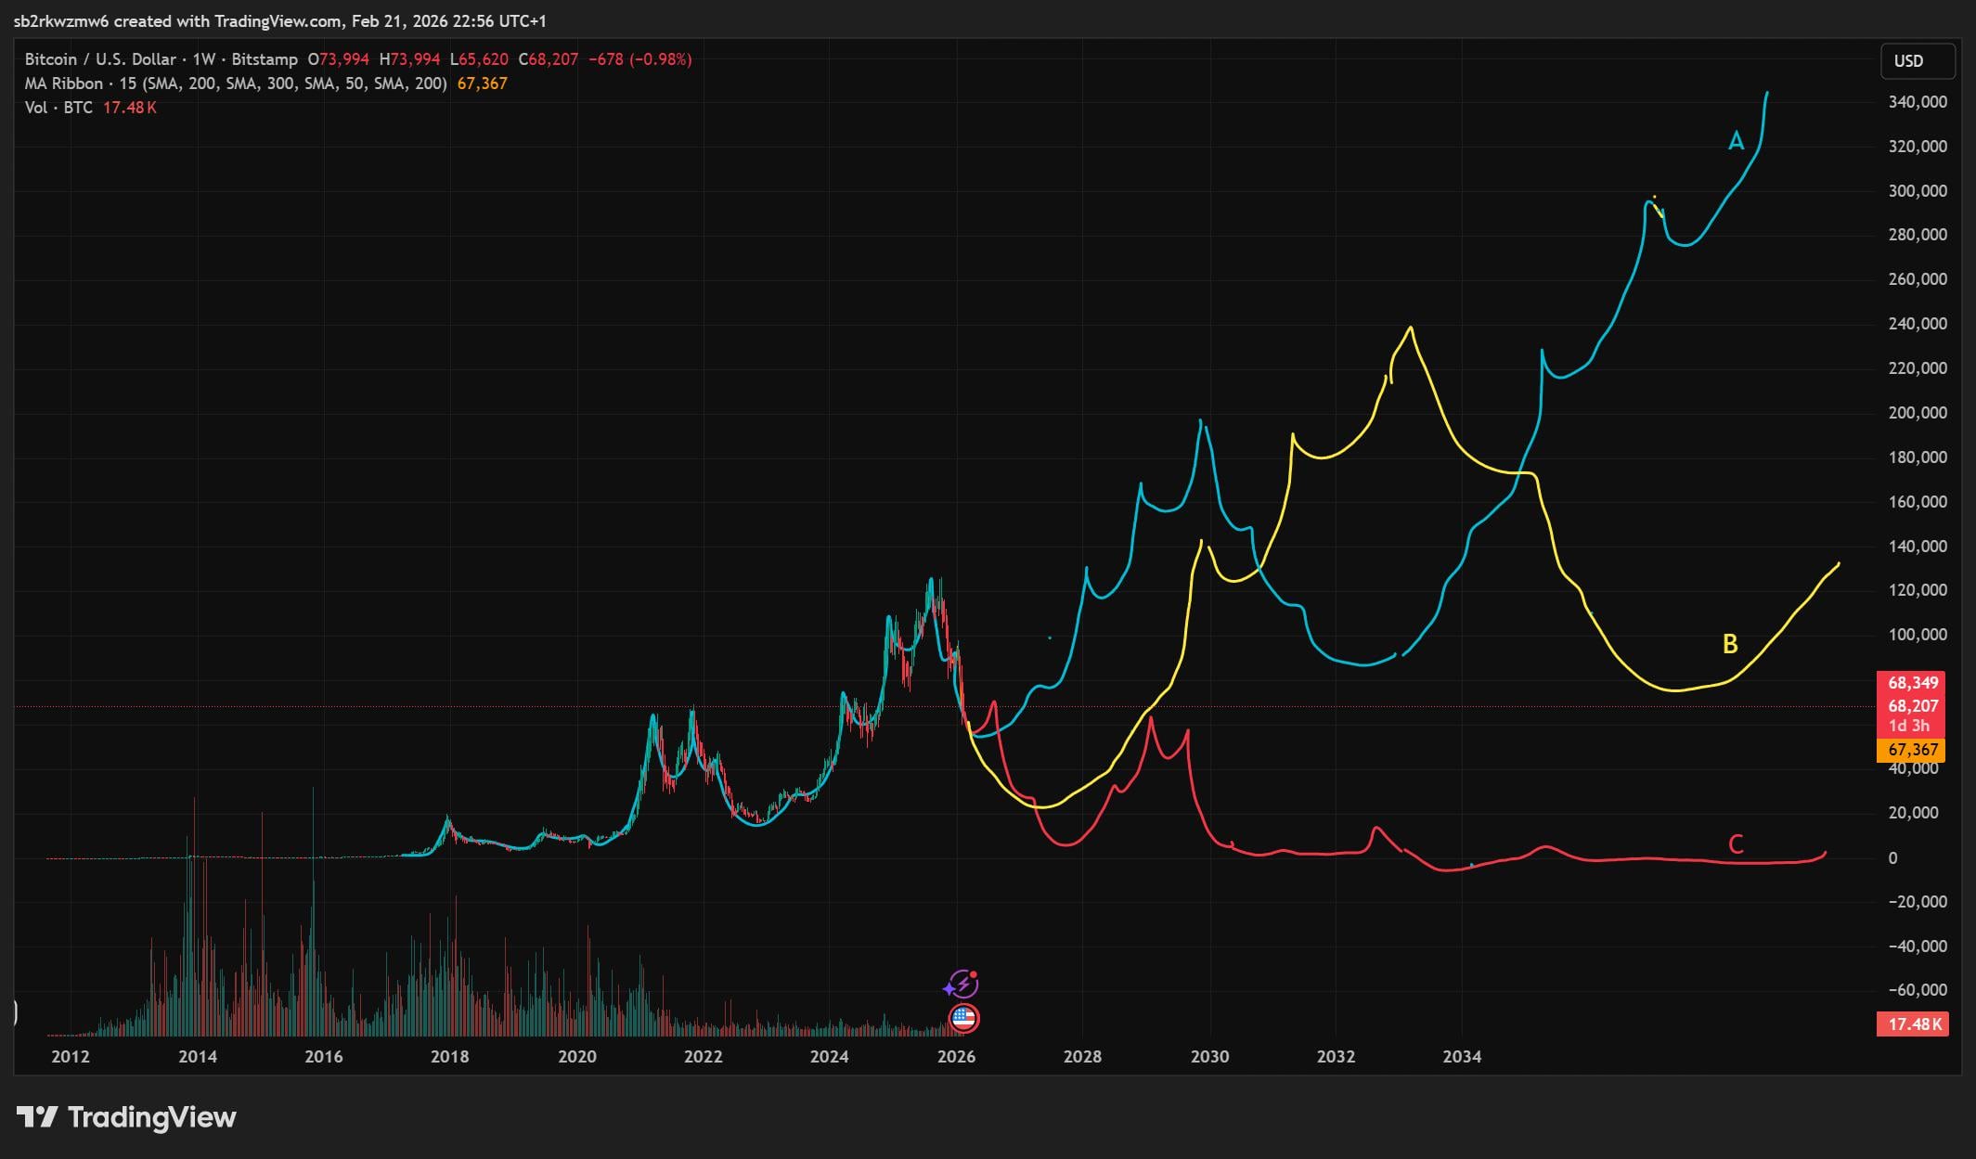The width and height of the screenshot is (1976, 1159).
Task: Click the orange 67,367 value in MA legend
Action: click(482, 84)
